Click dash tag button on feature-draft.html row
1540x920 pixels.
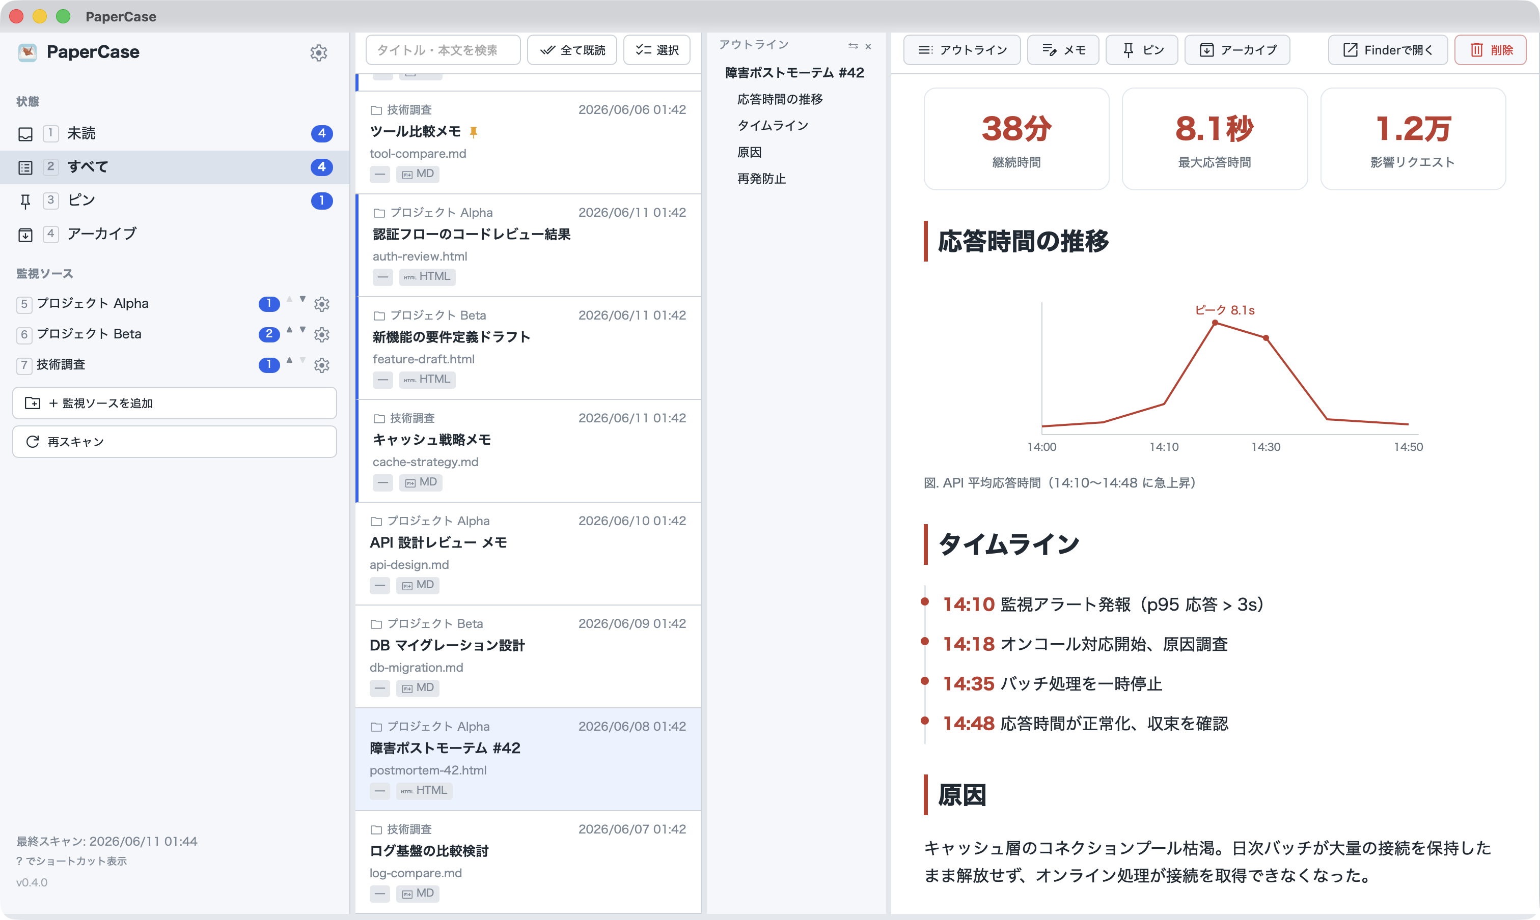[x=383, y=380]
